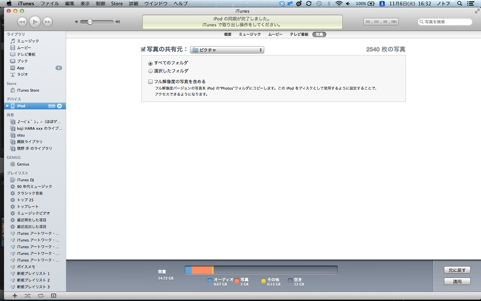Image resolution: width=481 pixels, height=301 pixels.
Task: Switch to ミュージック tab
Action: [250, 34]
